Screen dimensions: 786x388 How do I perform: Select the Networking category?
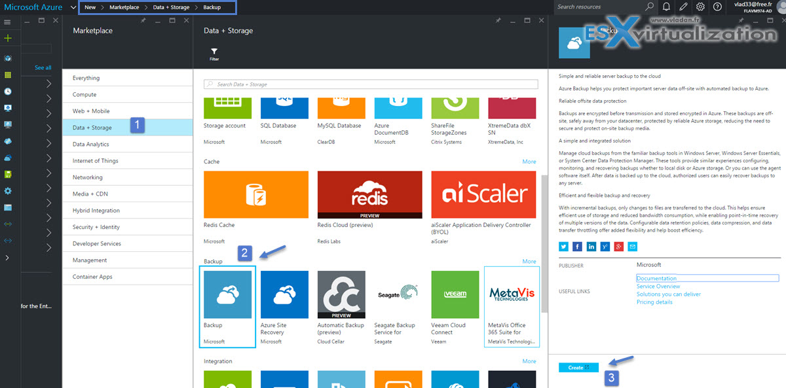point(128,177)
